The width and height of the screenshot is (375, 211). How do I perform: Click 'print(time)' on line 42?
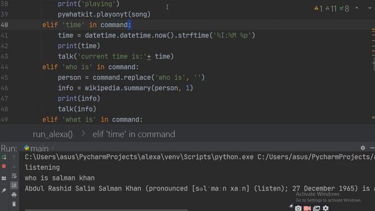(x=79, y=46)
